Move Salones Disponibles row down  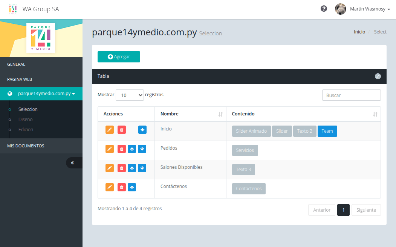(142, 168)
